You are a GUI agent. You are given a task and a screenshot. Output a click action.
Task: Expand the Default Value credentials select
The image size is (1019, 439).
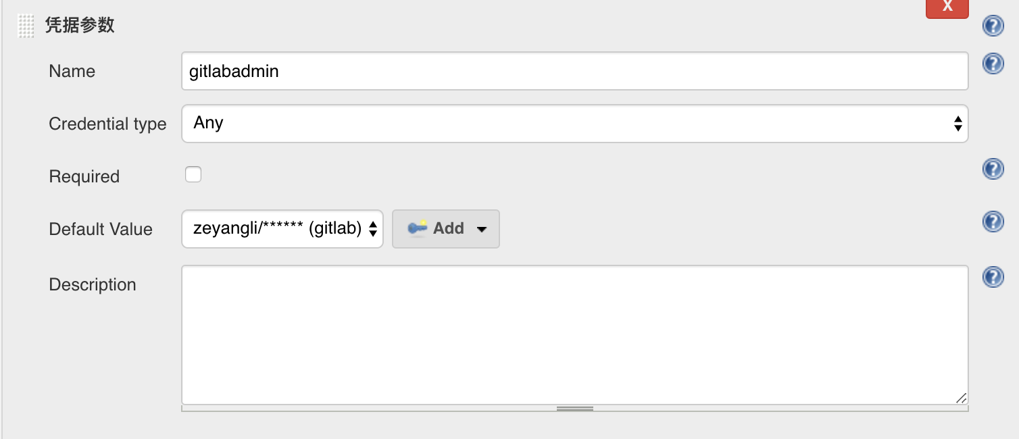pos(282,229)
